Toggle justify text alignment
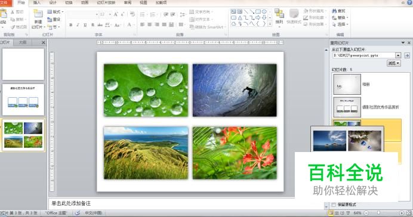The width and height of the screenshot is (413, 217). pyautogui.click(x=164, y=24)
